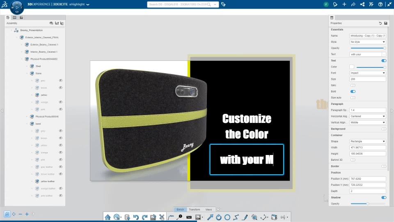The height and width of the screenshot is (222, 394).
Task: Select the third tab icon above Assembly panel
Action: point(21,18)
